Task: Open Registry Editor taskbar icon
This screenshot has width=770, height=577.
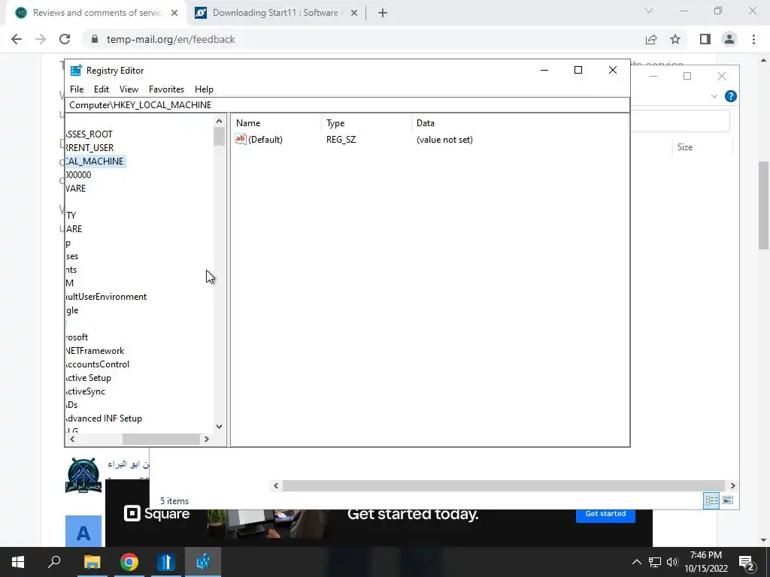Action: tap(203, 562)
